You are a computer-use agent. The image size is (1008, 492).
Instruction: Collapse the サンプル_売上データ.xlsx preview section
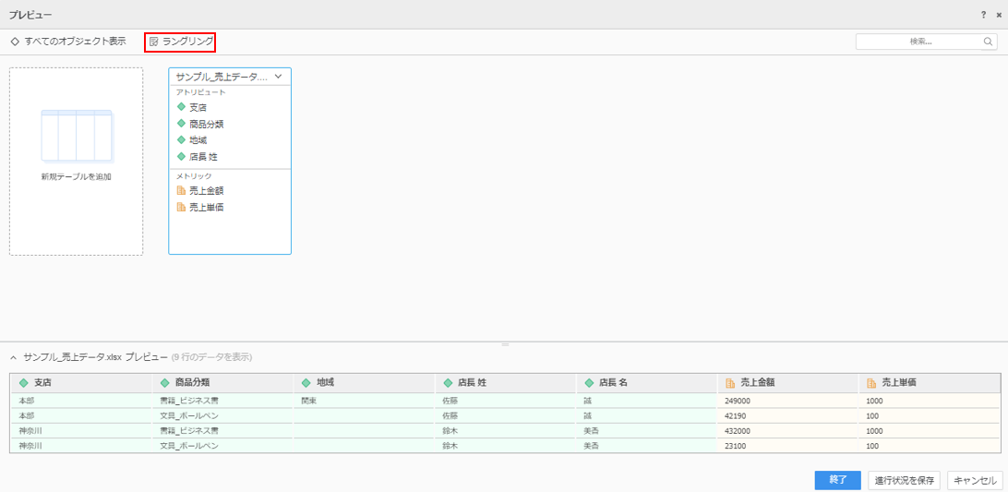[x=14, y=357]
